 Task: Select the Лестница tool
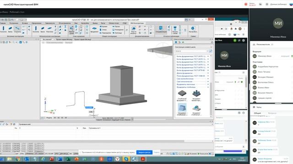coord(117,33)
